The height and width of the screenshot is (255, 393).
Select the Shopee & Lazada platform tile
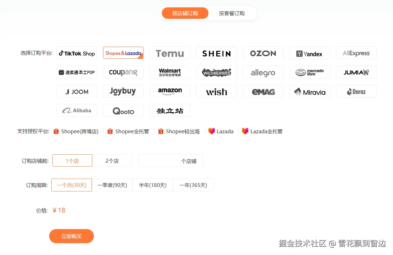tap(123, 53)
